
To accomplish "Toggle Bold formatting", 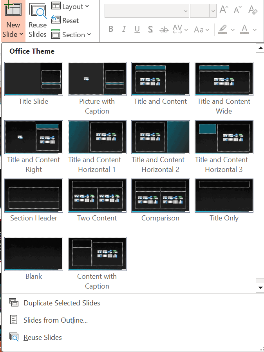I will [111, 29].
